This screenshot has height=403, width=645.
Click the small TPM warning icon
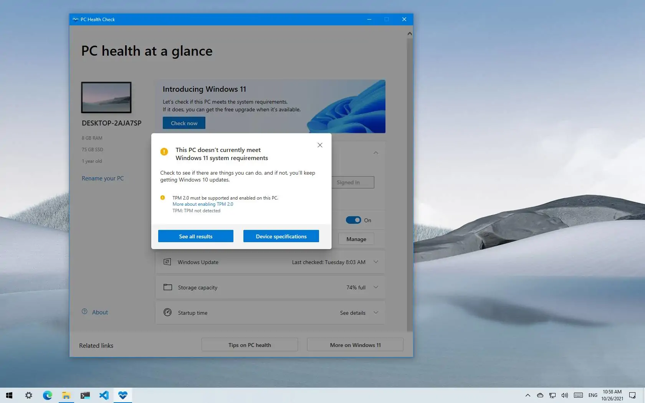[162, 198]
